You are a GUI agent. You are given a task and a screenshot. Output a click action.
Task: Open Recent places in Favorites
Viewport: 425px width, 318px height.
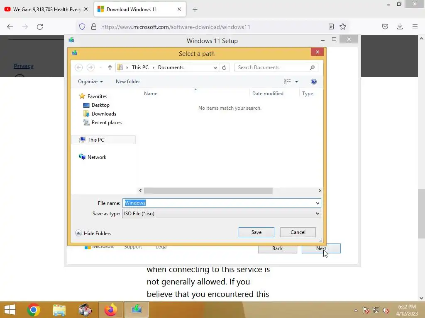point(106,123)
